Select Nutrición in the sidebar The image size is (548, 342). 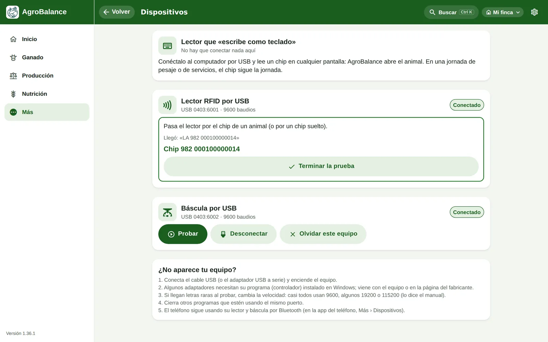pyautogui.click(x=47, y=94)
